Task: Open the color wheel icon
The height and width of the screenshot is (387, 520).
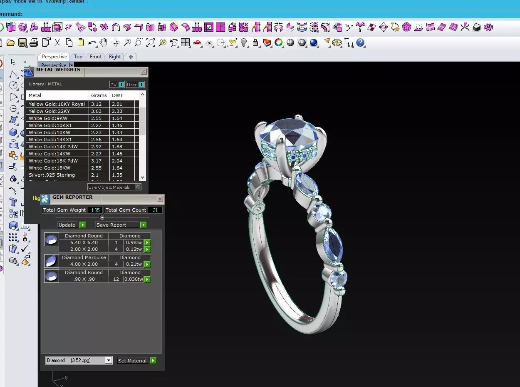Action: pos(279,42)
